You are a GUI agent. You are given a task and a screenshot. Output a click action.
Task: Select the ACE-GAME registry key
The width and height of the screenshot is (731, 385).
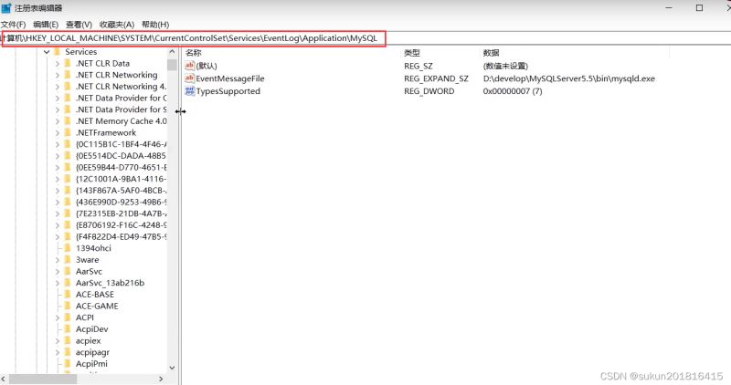click(97, 306)
